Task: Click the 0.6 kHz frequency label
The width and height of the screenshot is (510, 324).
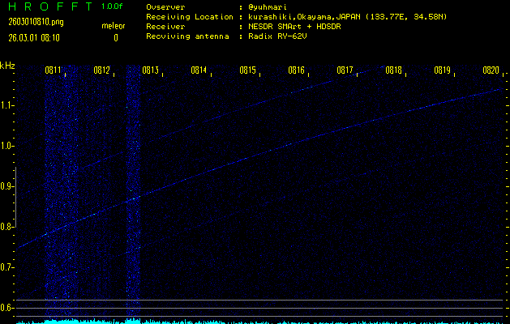Action: point(7,308)
